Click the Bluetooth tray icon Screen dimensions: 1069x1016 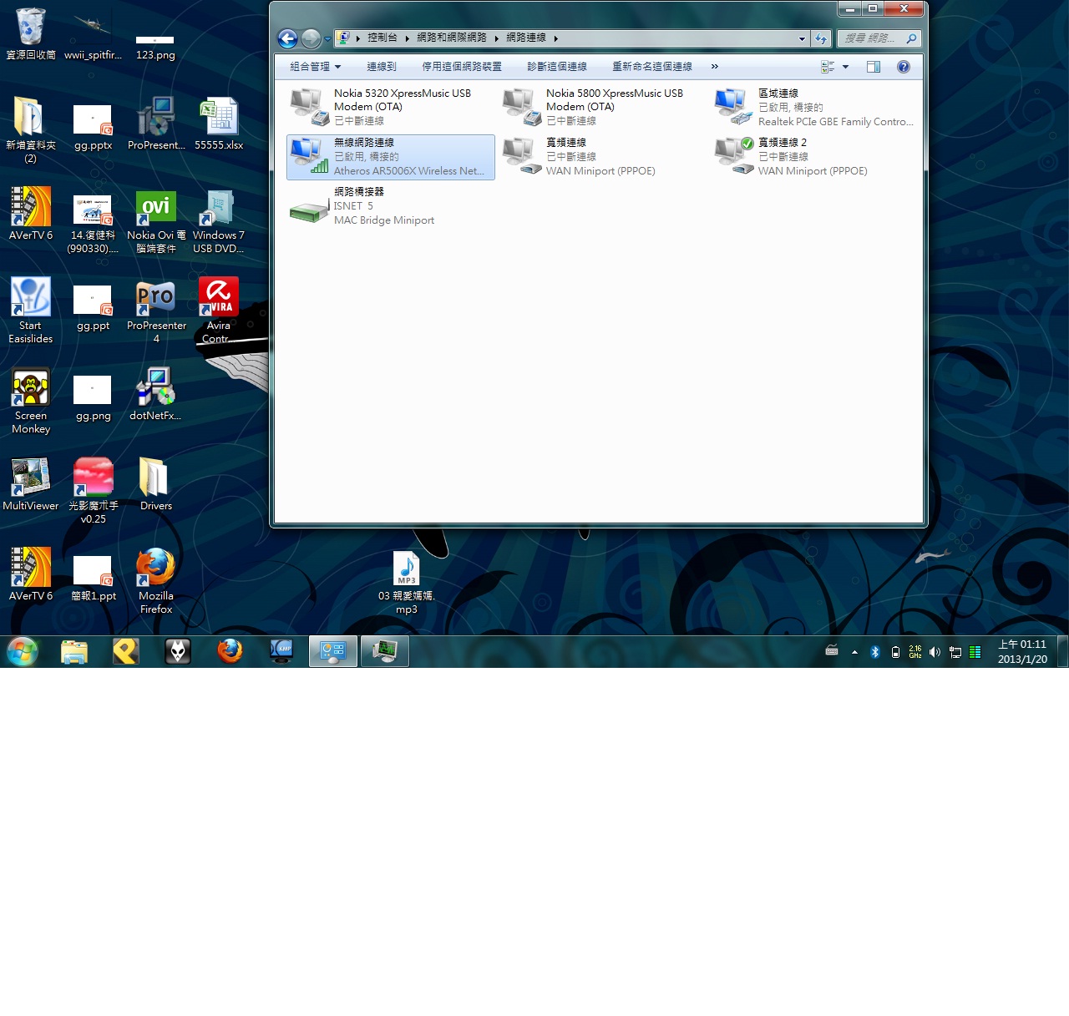[874, 652]
